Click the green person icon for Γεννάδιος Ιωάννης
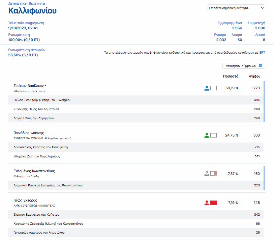Viewport: 274px width, 243px height. click(207, 135)
